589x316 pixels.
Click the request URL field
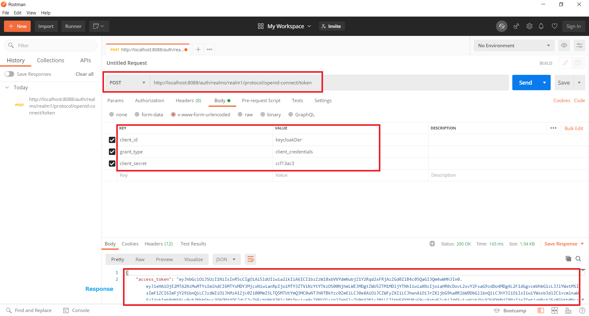pyautogui.click(x=329, y=83)
